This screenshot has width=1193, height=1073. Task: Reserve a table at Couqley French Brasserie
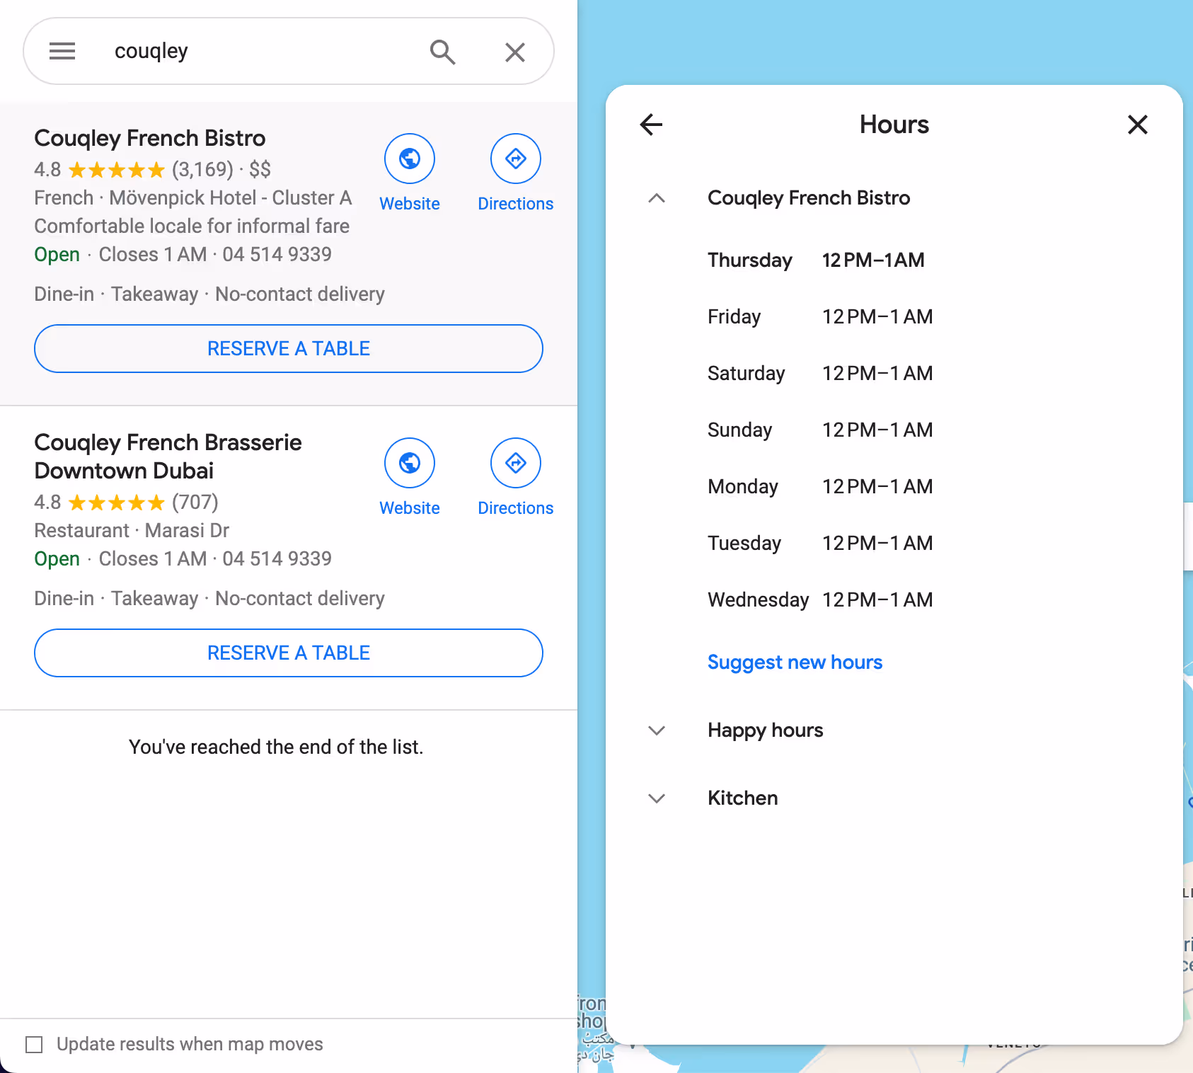(x=289, y=653)
